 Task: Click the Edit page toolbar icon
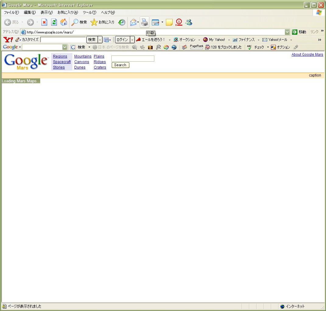(x=155, y=22)
